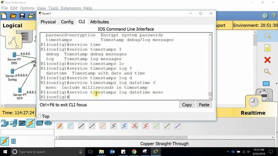The image size is (278, 156).
Task: Click the Realtime clock icon
Action: pos(254,102)
